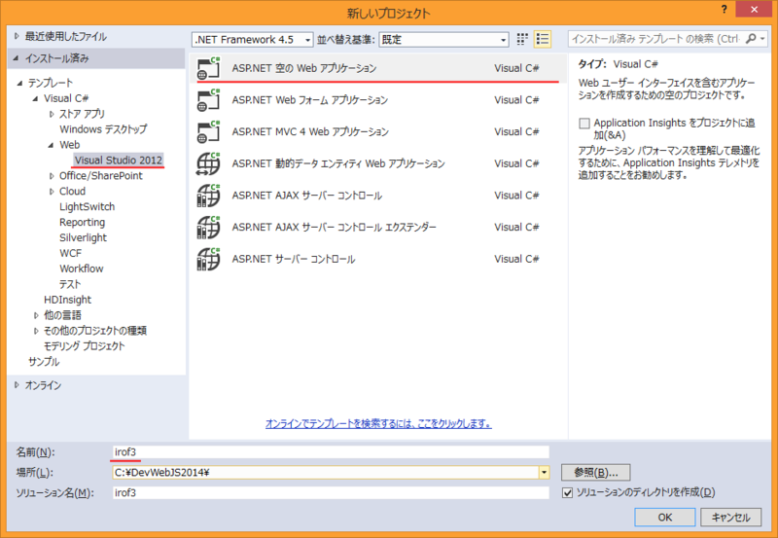Collapse the Visual C# tree node
The width and height of the screenshot is (778, 538).
(35, 99)
